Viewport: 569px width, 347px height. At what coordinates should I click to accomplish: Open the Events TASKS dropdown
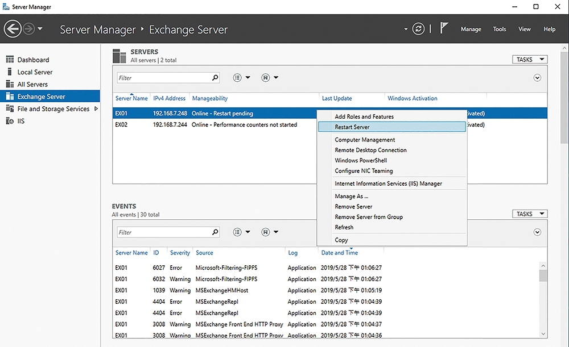pyautogui.click(x=530, y=214)
